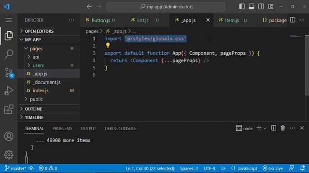
Task: Go forward with the right arrow
Action: (x=99, y=7)
